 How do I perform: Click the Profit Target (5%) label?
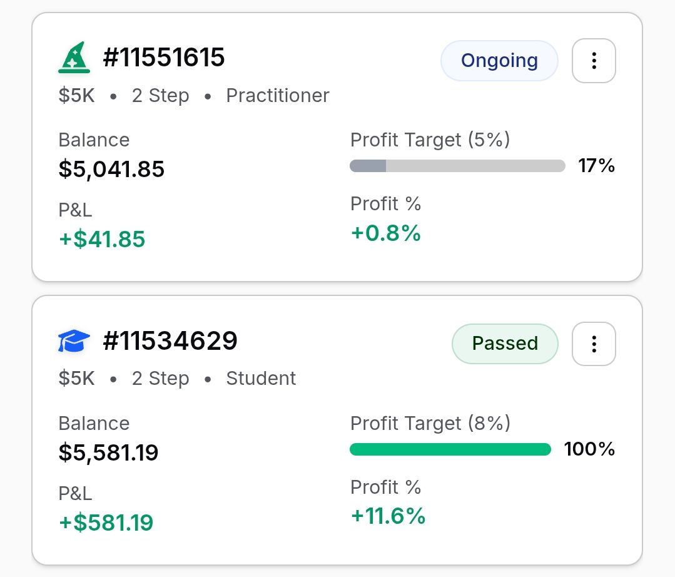click(430, 140)
